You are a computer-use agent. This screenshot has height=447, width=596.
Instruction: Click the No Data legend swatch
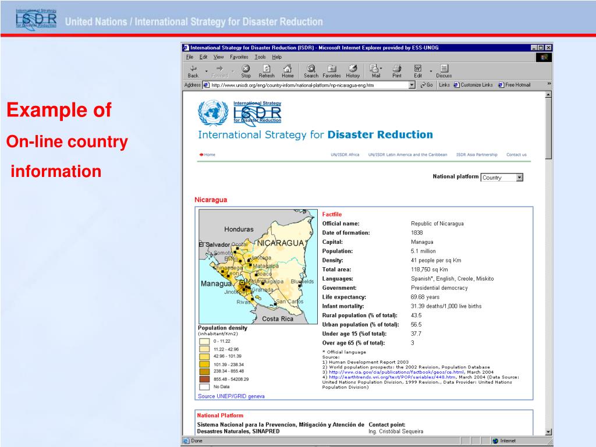(x=204, y=386)
